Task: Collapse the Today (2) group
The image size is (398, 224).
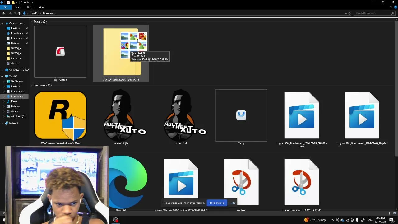Action: [x=32, y=21]
